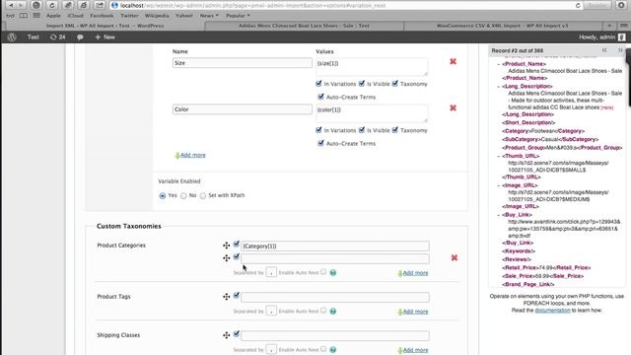
Task: Toggle Is Visible for Color attribute
Action: [x=362, y=129]
